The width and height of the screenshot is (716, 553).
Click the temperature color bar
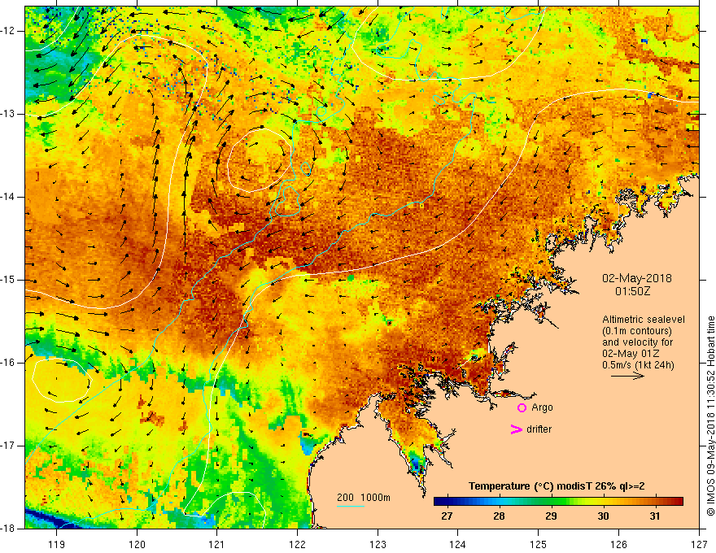pyautogui.click(x=558, y=501)
